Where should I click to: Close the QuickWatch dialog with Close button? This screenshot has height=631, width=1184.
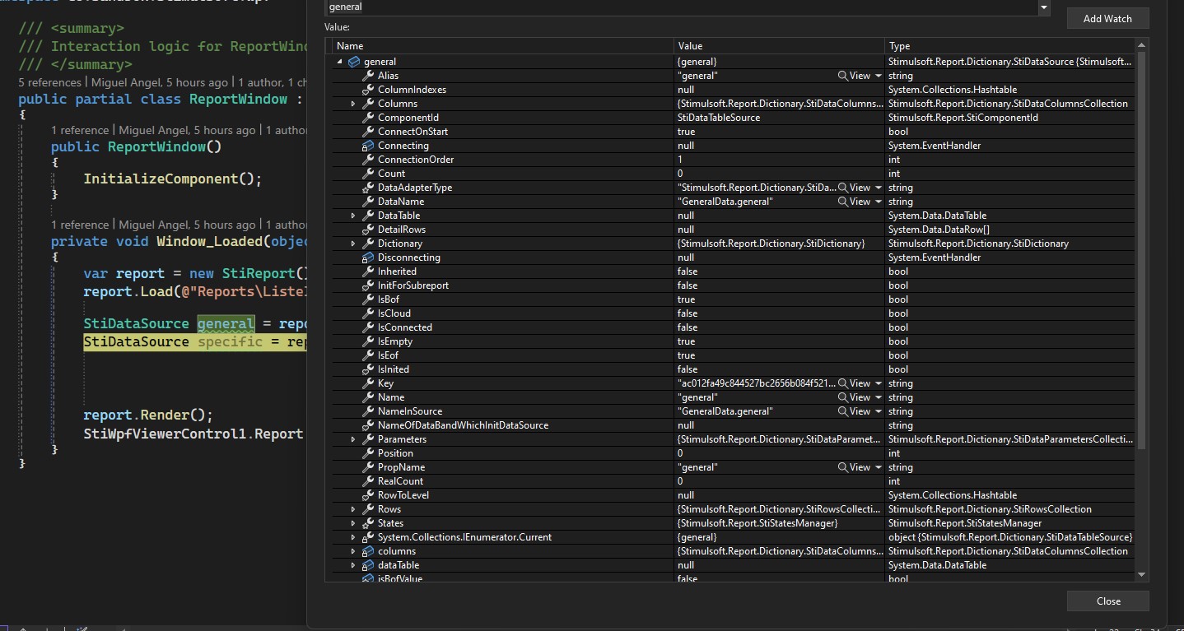(x=1108, y=601)
